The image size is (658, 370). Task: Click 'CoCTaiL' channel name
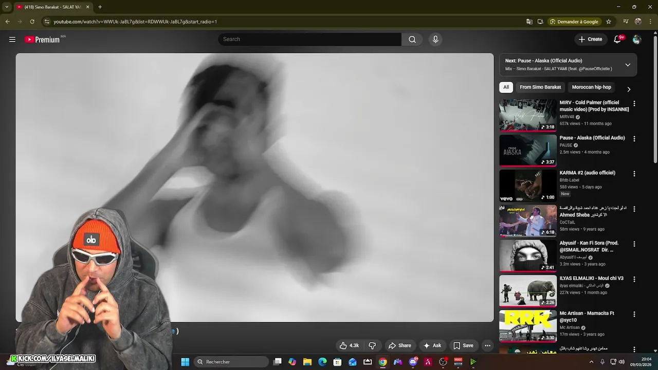[x=568, y=222]
